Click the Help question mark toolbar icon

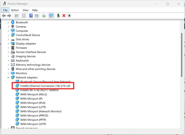(31, 16)
